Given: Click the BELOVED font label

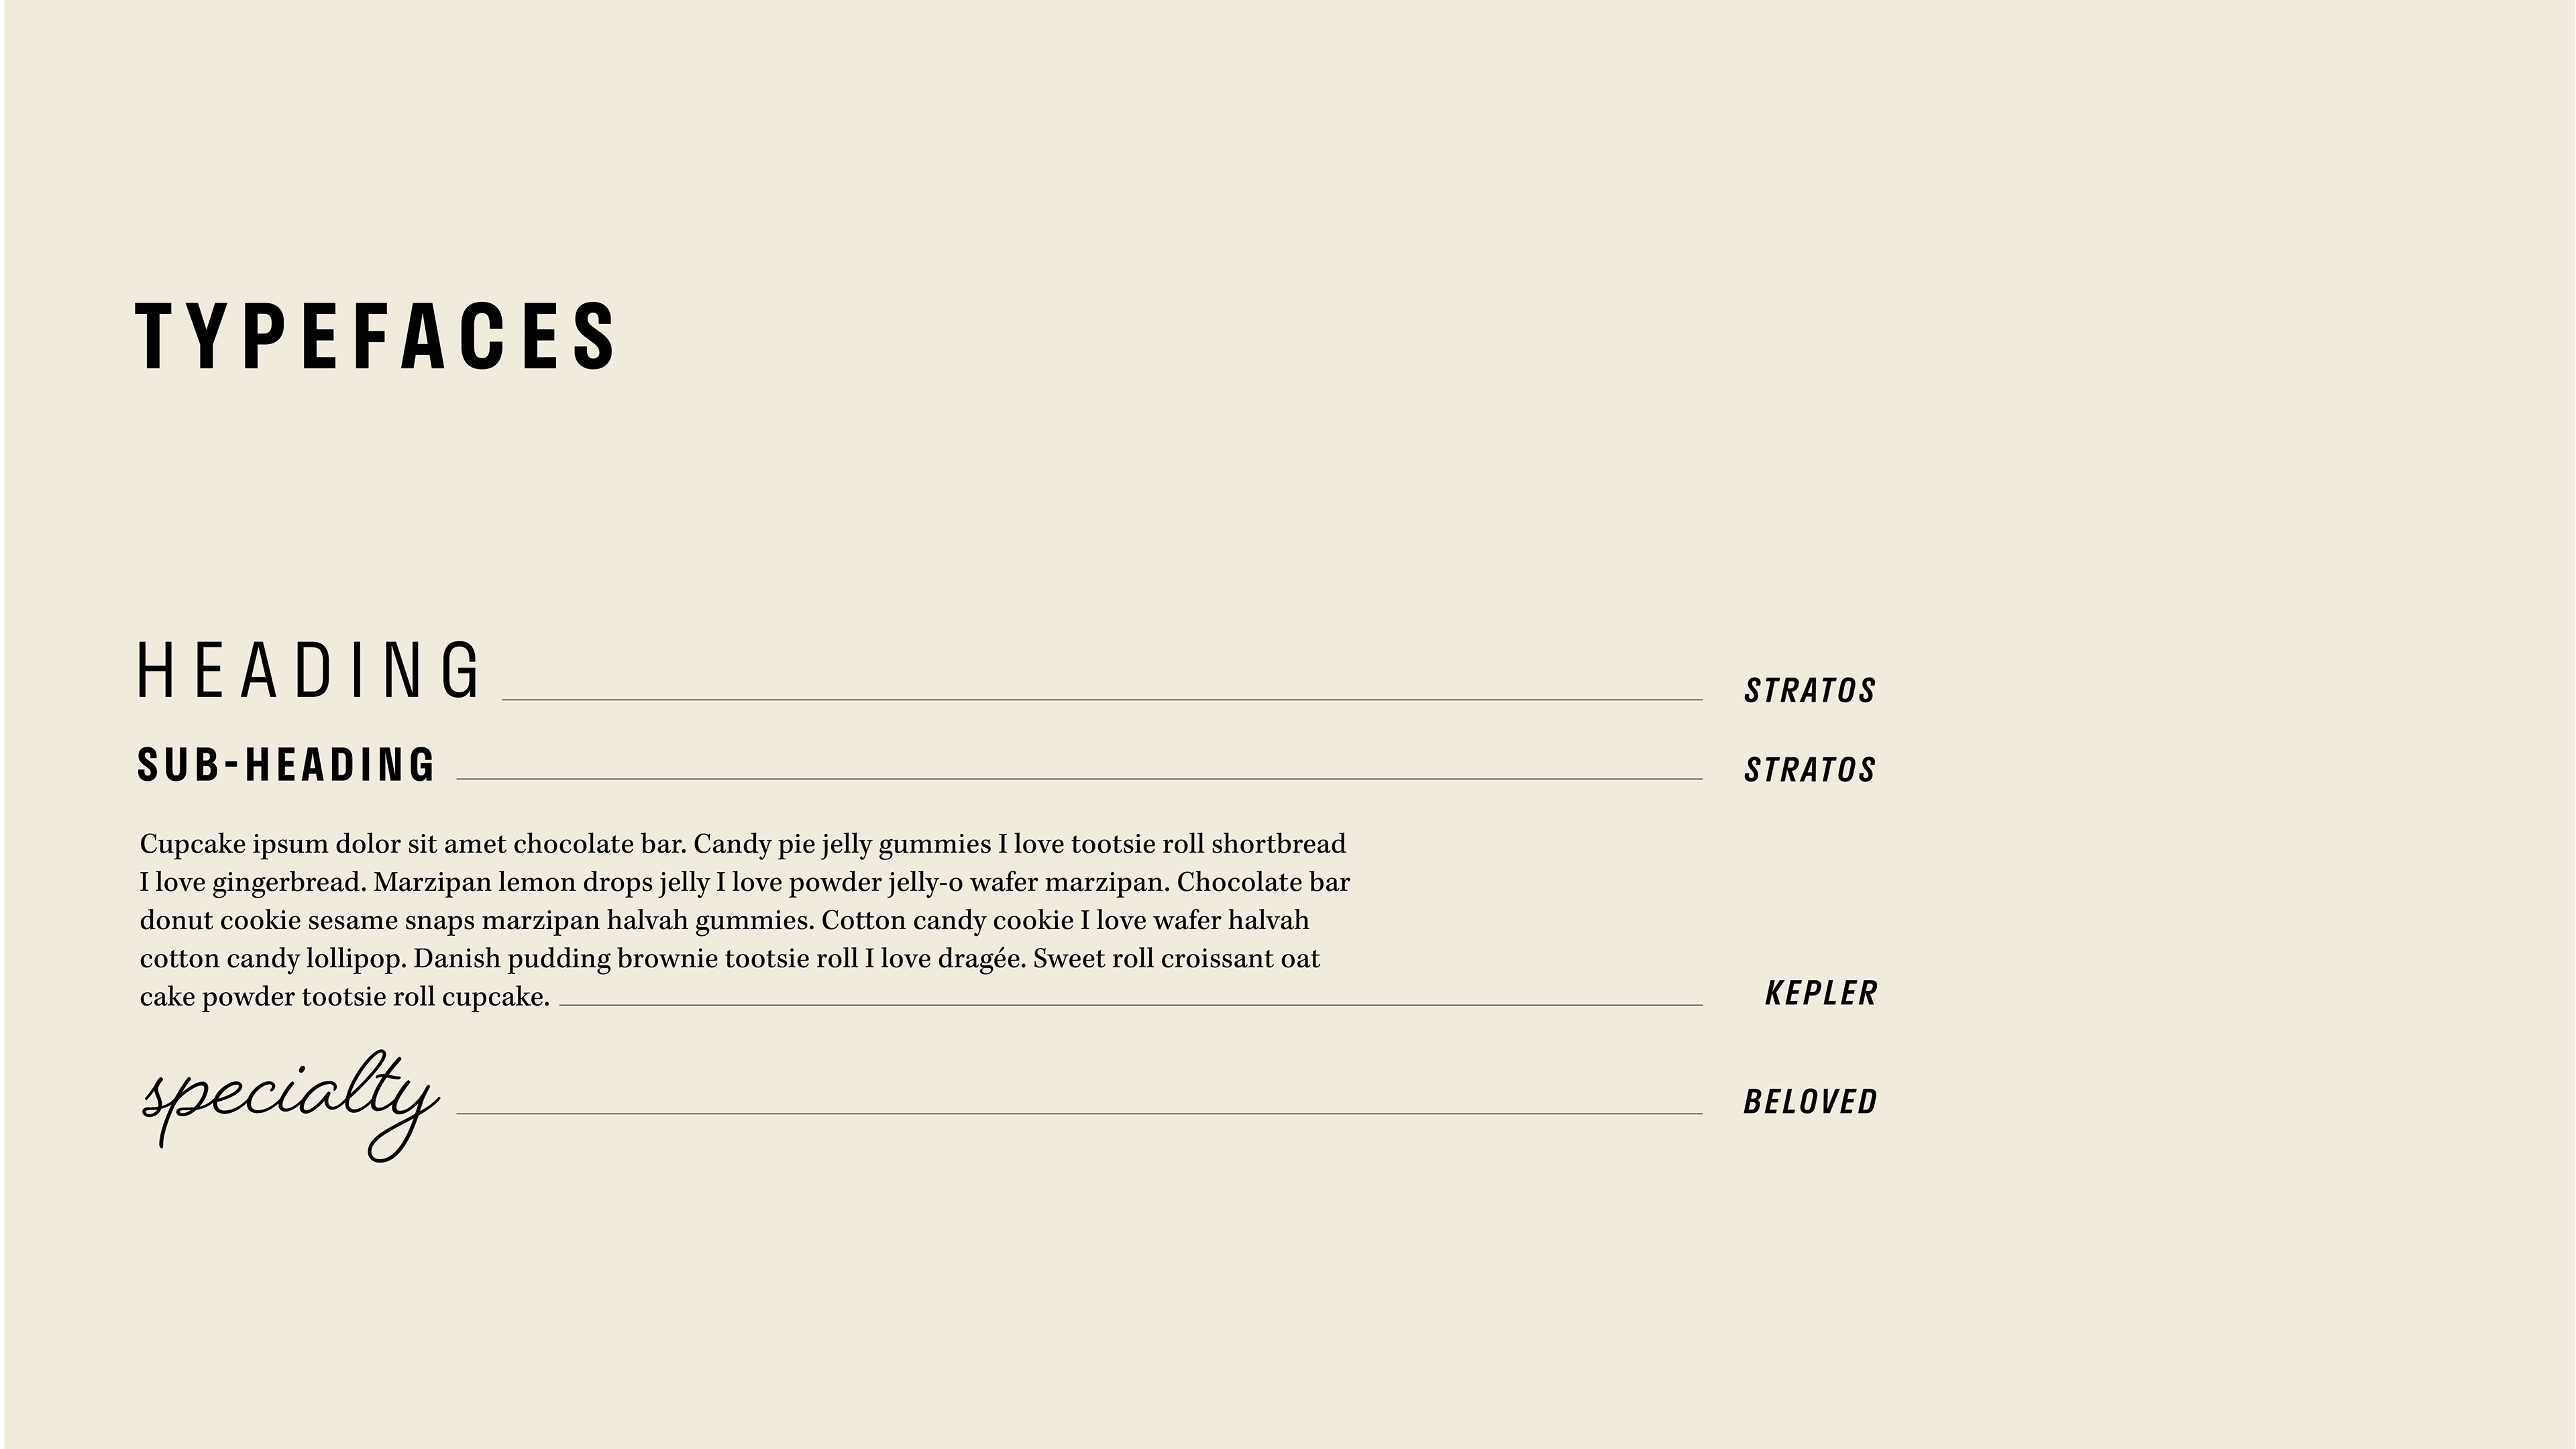Looking at the screenshot, I should coord(1810,1102).
